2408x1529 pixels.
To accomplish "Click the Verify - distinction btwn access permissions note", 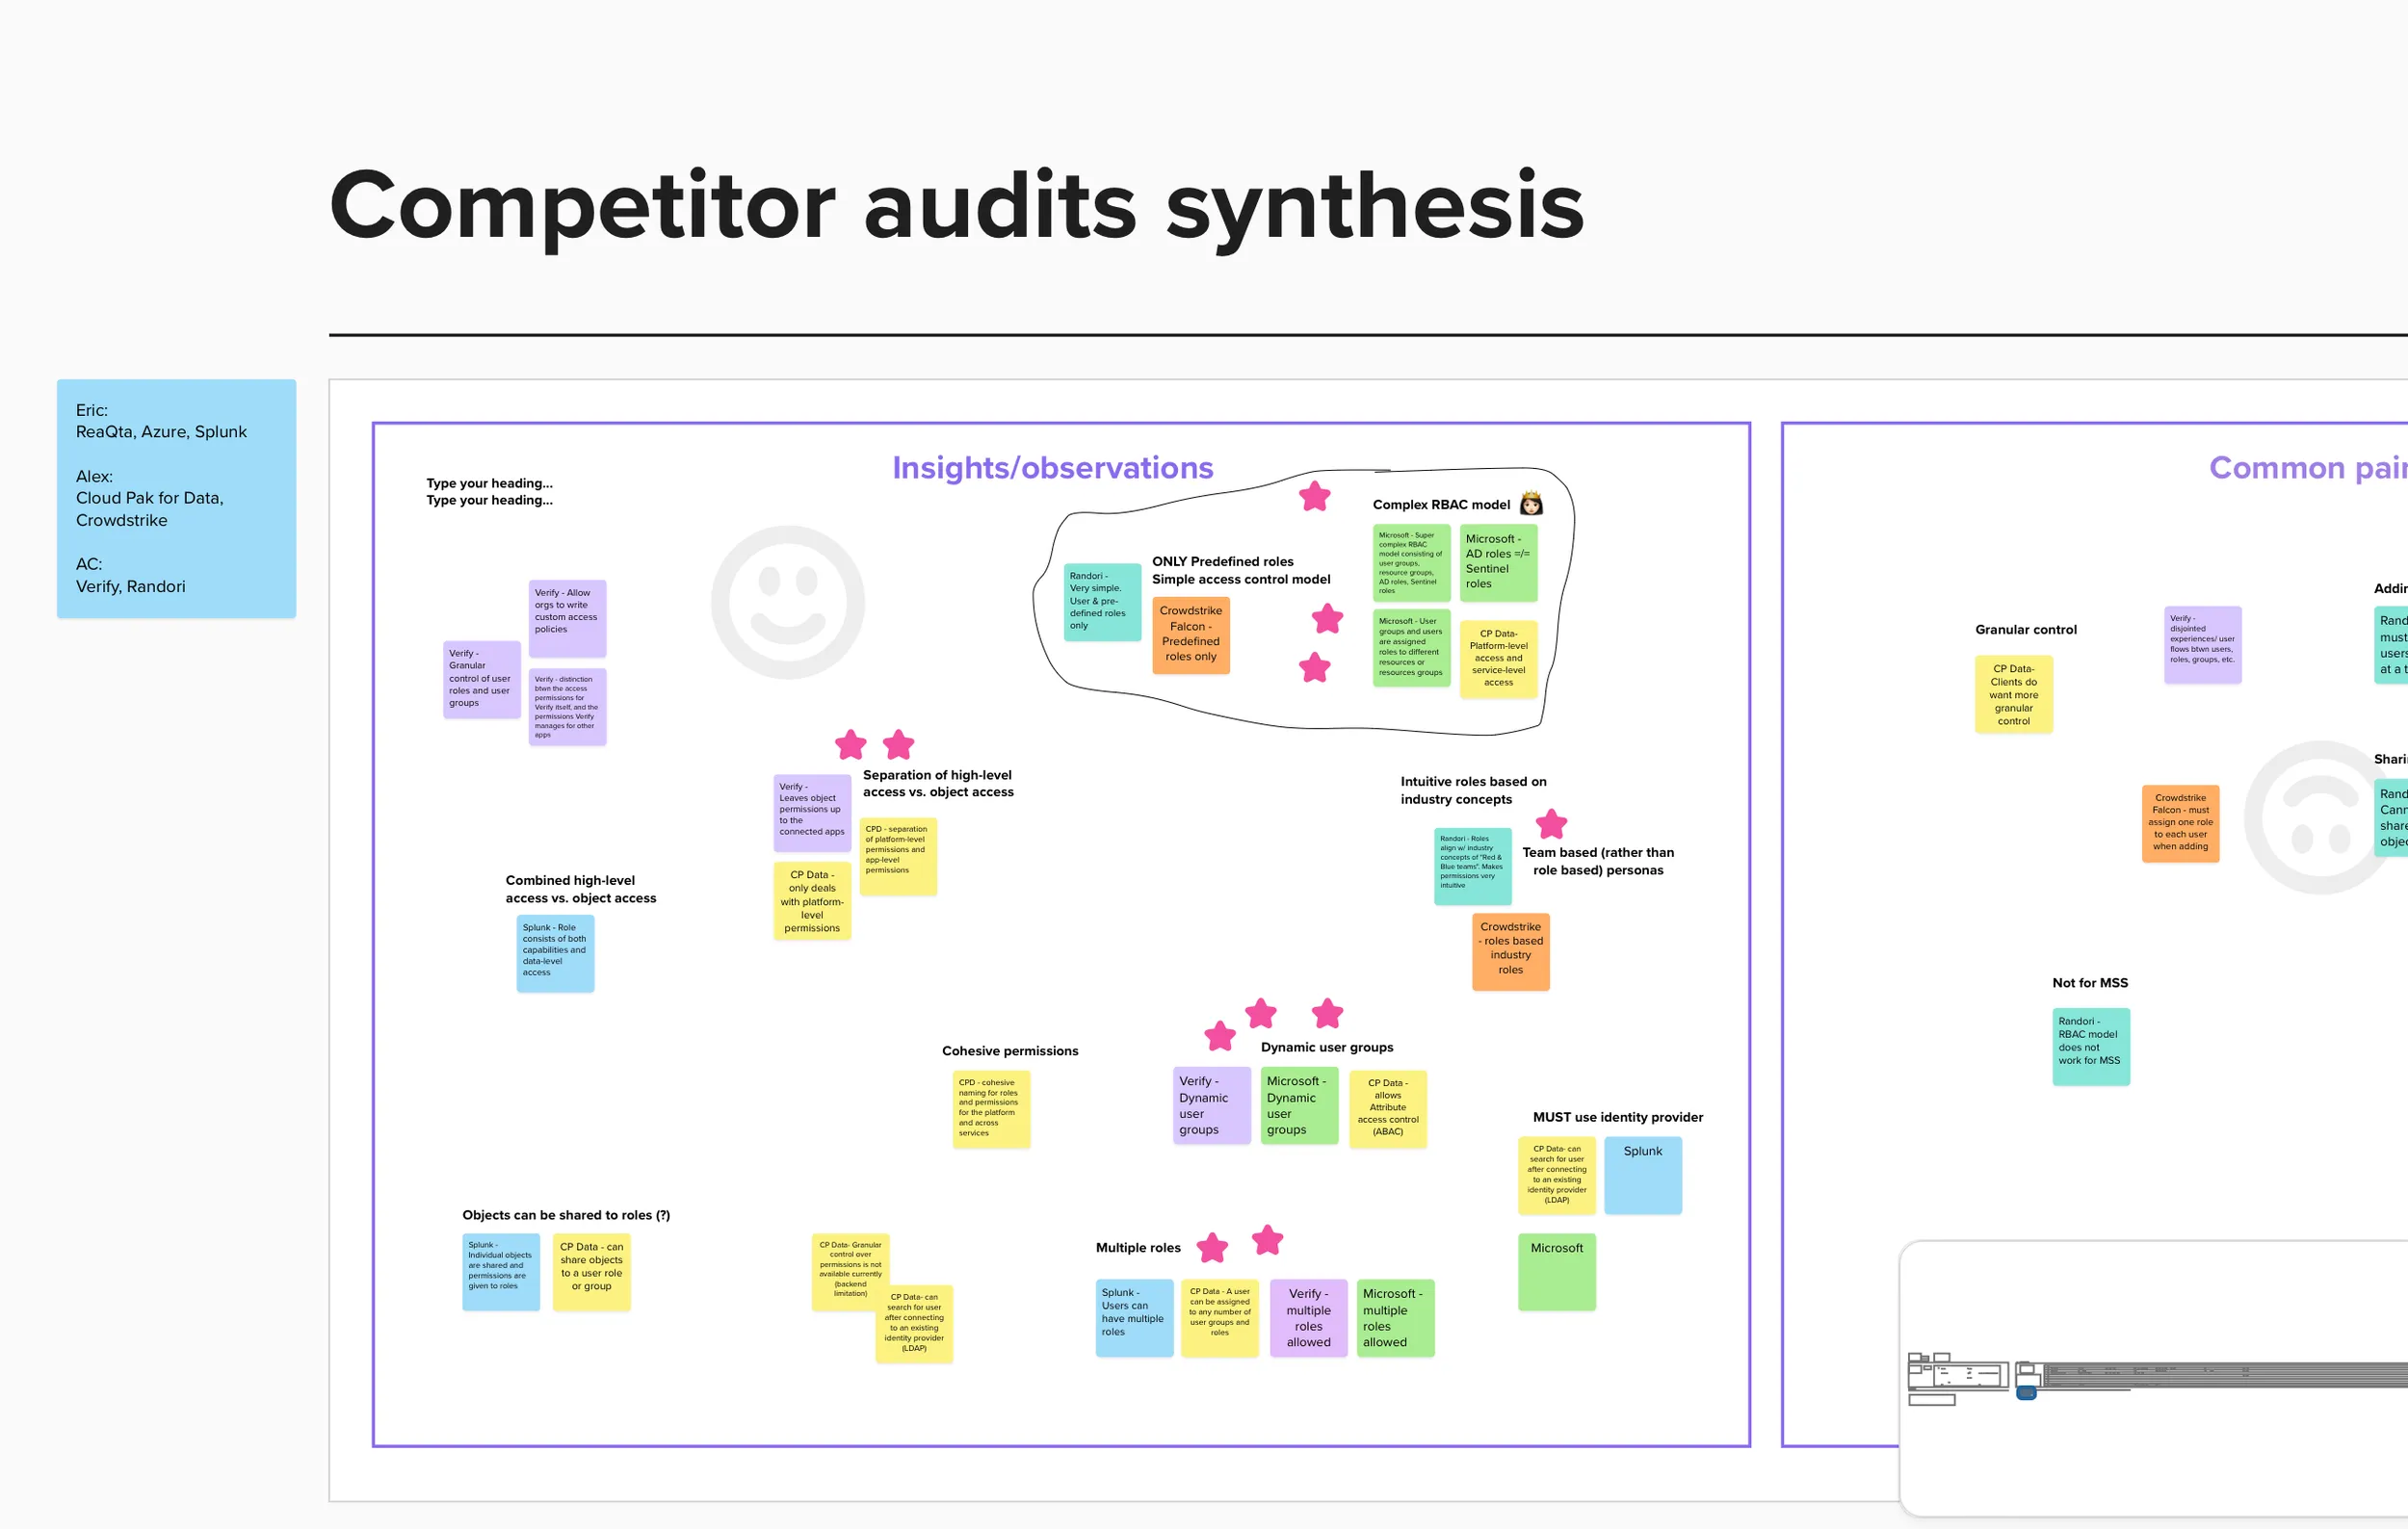I will (x=567, y=707).
